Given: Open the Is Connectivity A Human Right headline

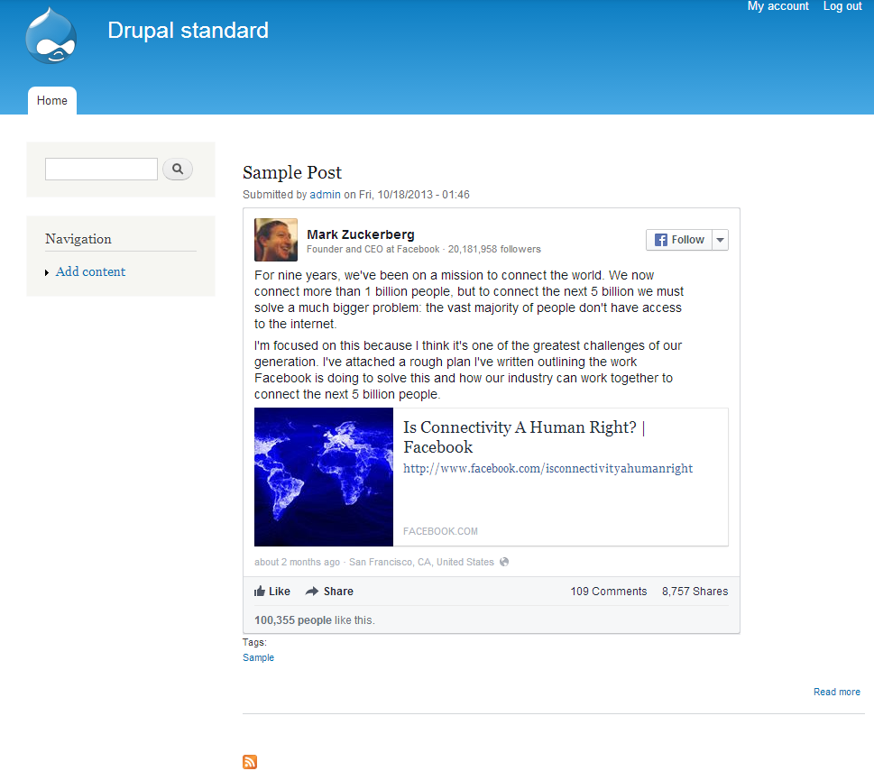Looking at the screenshot, I should tap(523, 436).
